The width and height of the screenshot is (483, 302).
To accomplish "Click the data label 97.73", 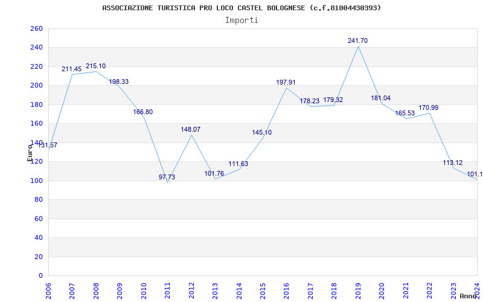I will [x=167, y=177].
